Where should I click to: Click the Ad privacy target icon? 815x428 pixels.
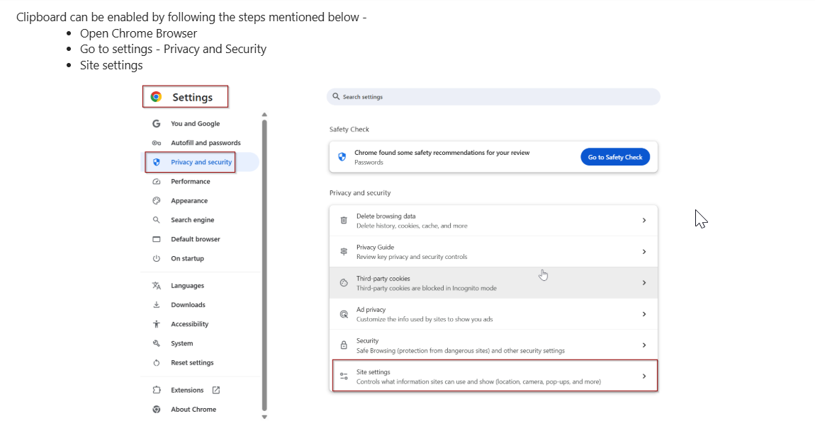344,314
